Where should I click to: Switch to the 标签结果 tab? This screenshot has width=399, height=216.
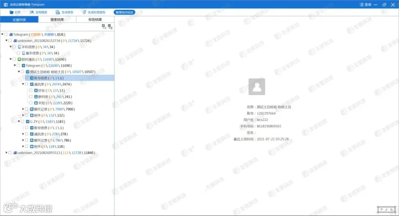pos(95,19)
